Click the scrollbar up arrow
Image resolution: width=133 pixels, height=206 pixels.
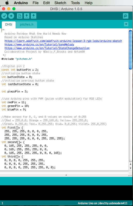(130, 164)
